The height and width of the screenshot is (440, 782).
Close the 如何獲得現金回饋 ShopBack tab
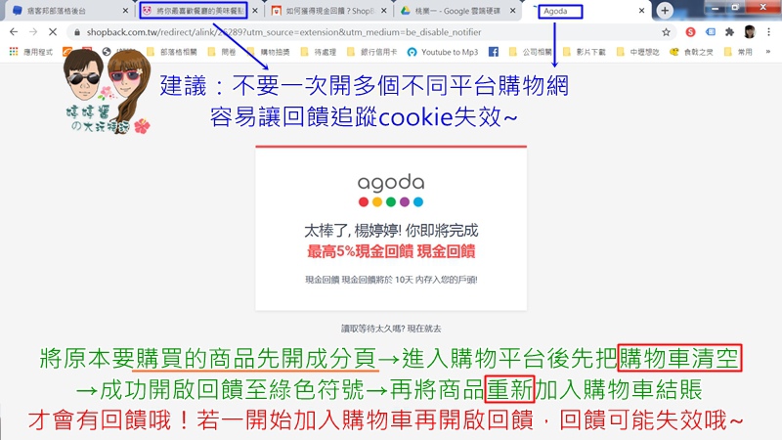(383, 11)
